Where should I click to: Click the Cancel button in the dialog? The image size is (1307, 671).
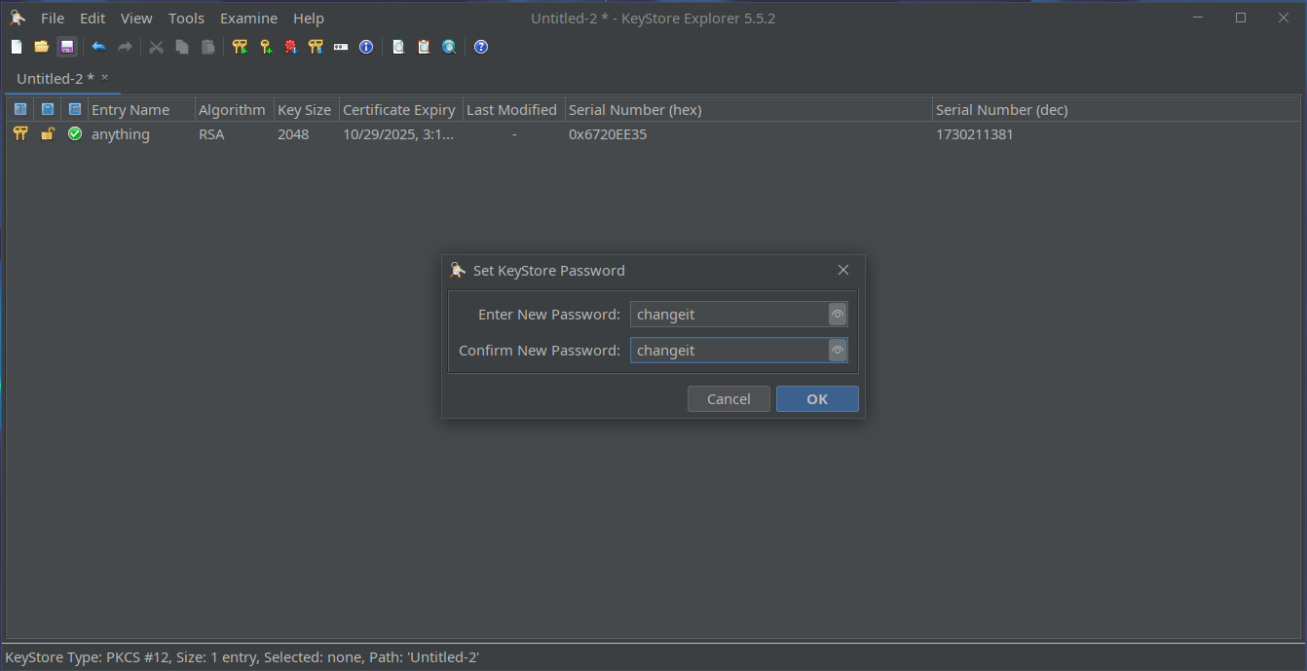(x=728, y=399)
